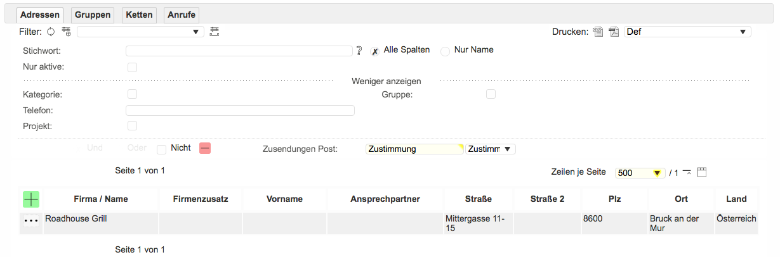Click the question mark help icon

(x=359, y=51)
